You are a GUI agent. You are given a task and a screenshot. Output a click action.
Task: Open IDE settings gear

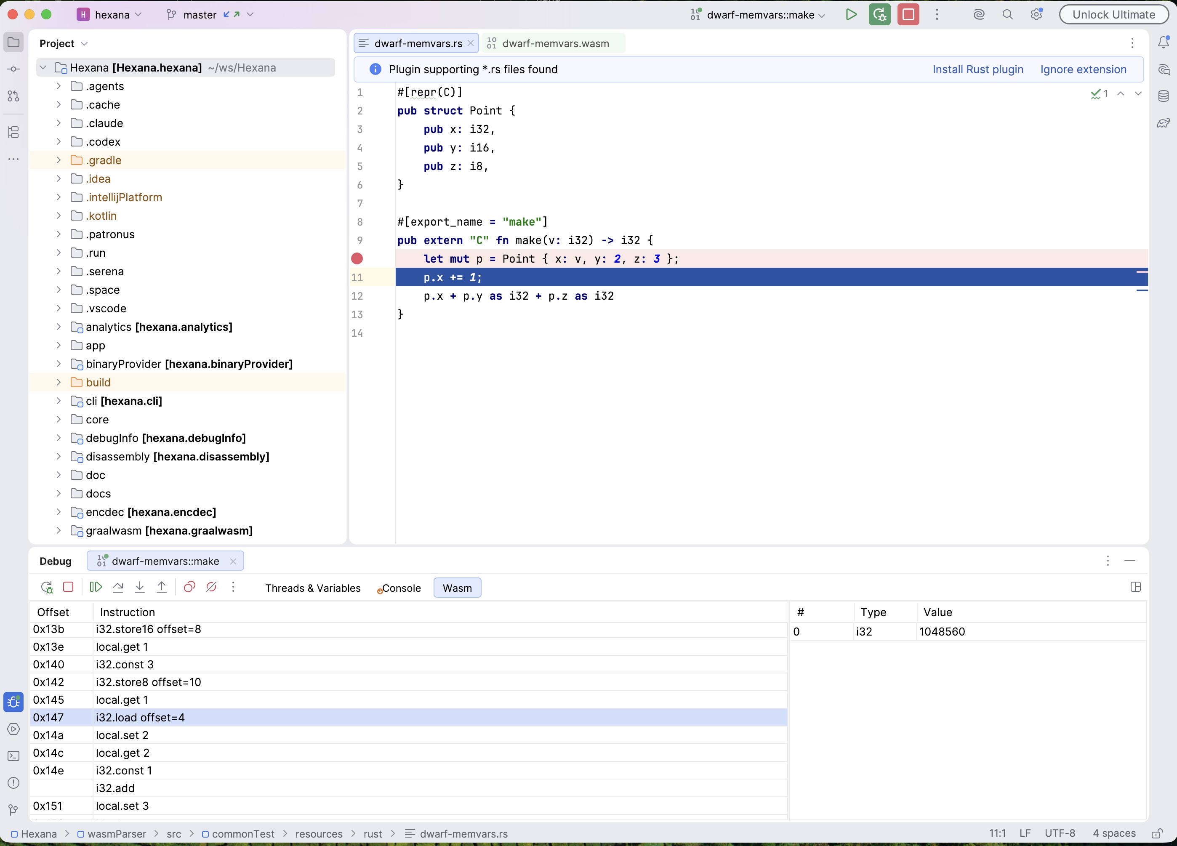[x=1036, y=15]
